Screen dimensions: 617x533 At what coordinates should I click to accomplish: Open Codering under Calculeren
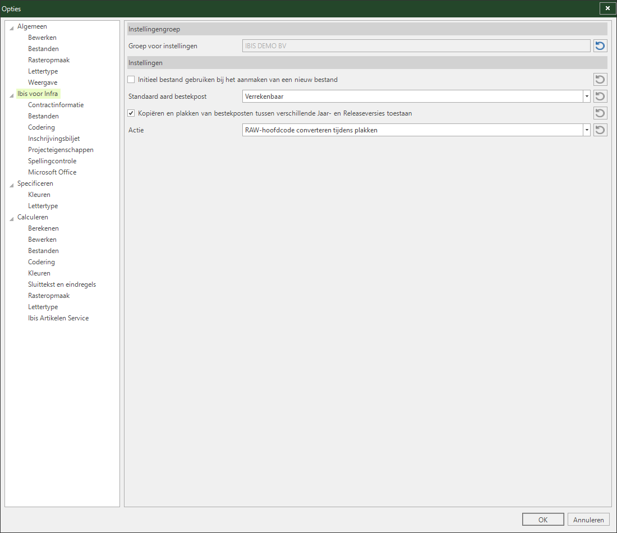[42, 262]
